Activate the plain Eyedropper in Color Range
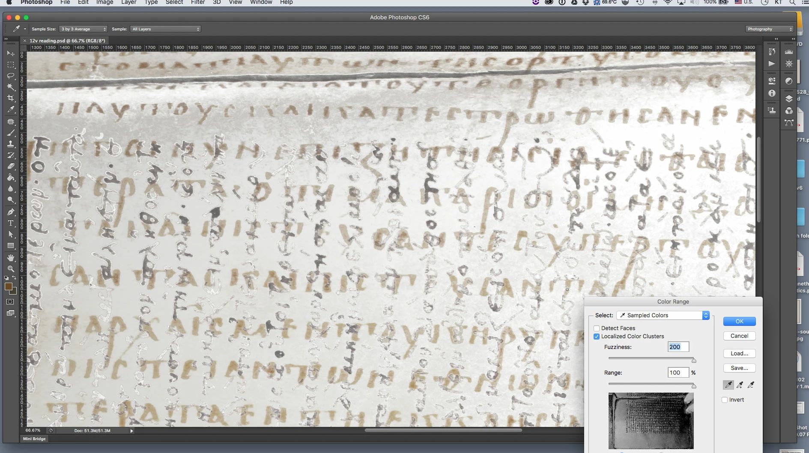Screen dimensions: 809x453 [x=728, y=385]
